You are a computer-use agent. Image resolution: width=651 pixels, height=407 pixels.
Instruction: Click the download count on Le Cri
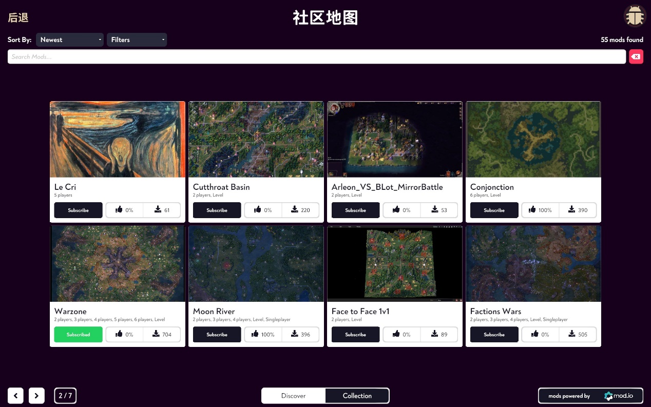click(162, 210)
